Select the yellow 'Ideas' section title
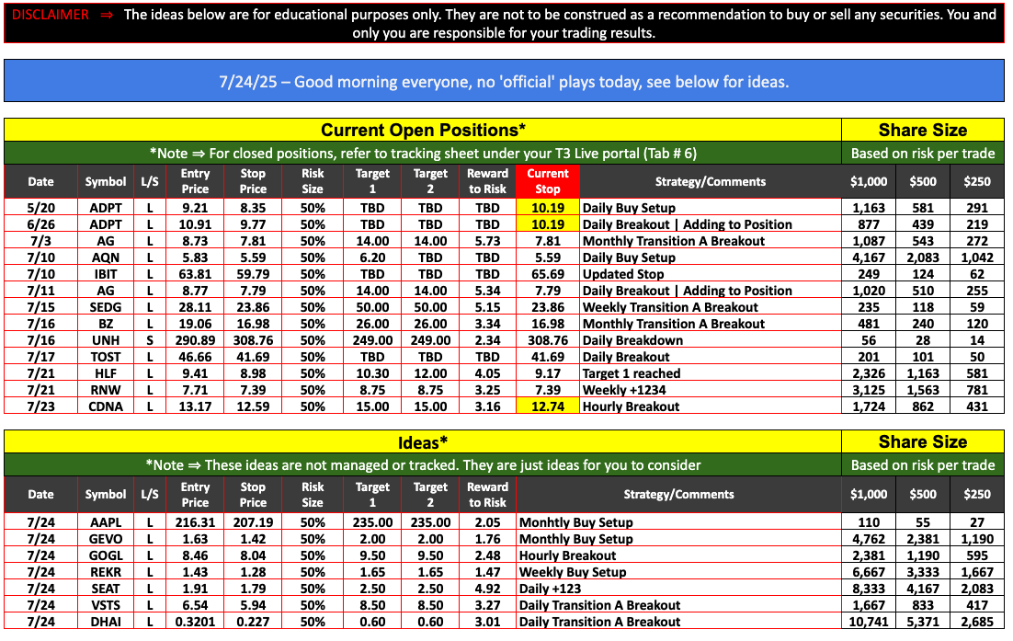This screenshot has width=1013, height=641. 422,442
